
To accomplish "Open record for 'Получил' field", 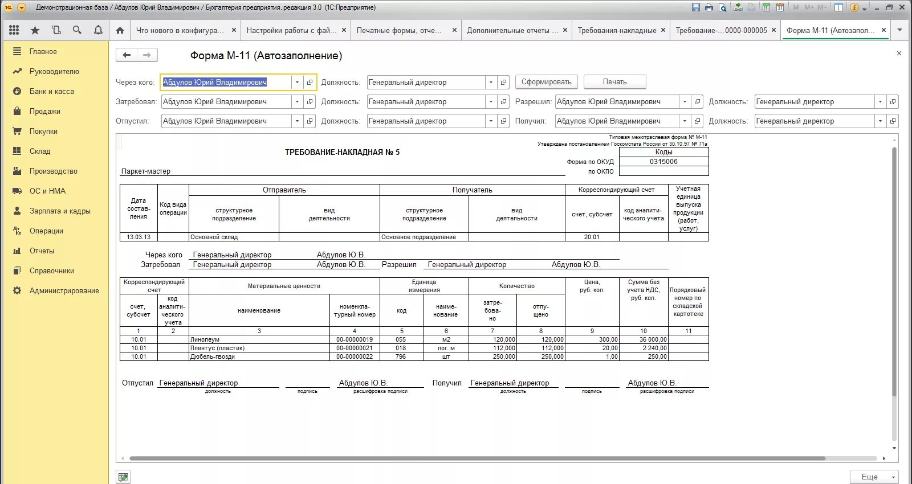I will pyautogui.click(x=698, y=121).
